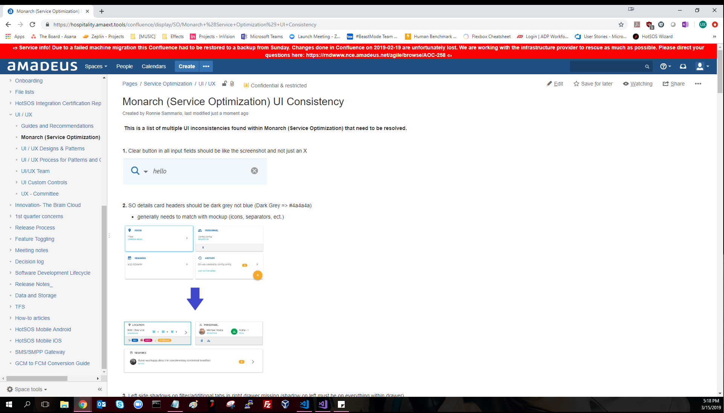Screen dimensions: 724x413
Task: Click the Edit page button
Action: click(555, 84)
